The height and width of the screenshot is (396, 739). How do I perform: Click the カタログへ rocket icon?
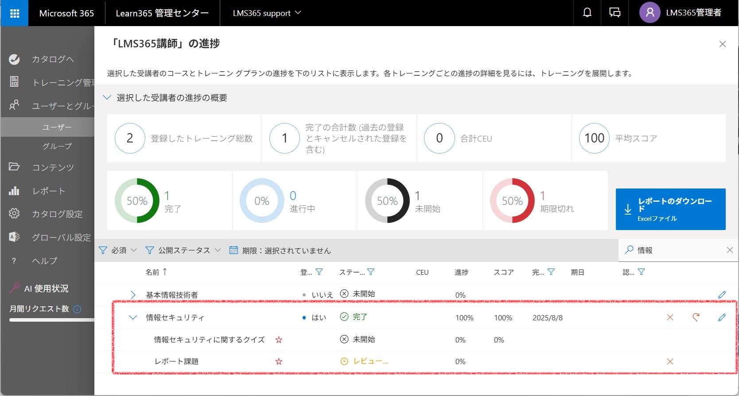point(14,59)
